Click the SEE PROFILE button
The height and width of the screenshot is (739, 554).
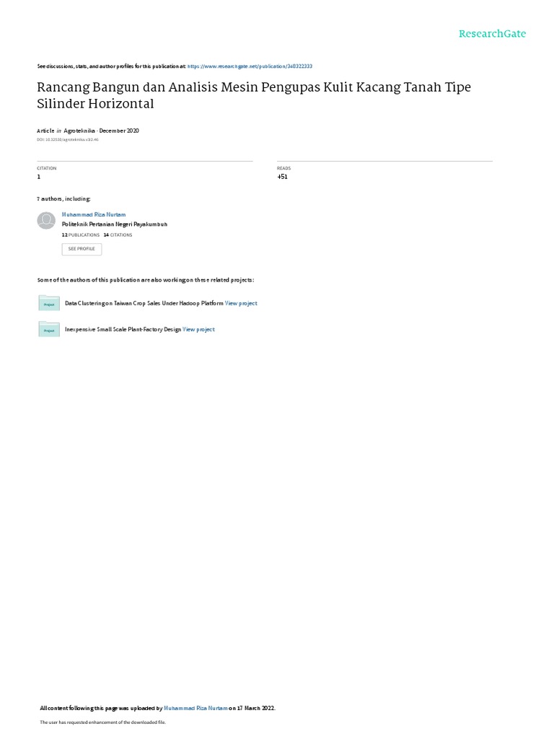82,249
